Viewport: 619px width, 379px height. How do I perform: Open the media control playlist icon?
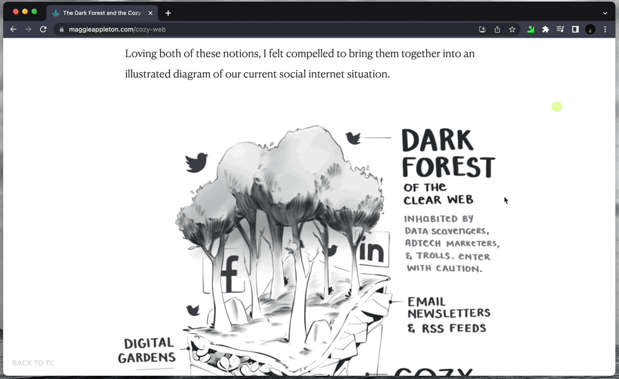[560, 29]
